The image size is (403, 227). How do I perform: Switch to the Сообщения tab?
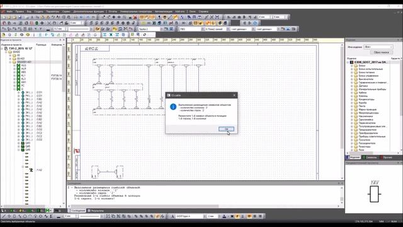click(77, 211)
